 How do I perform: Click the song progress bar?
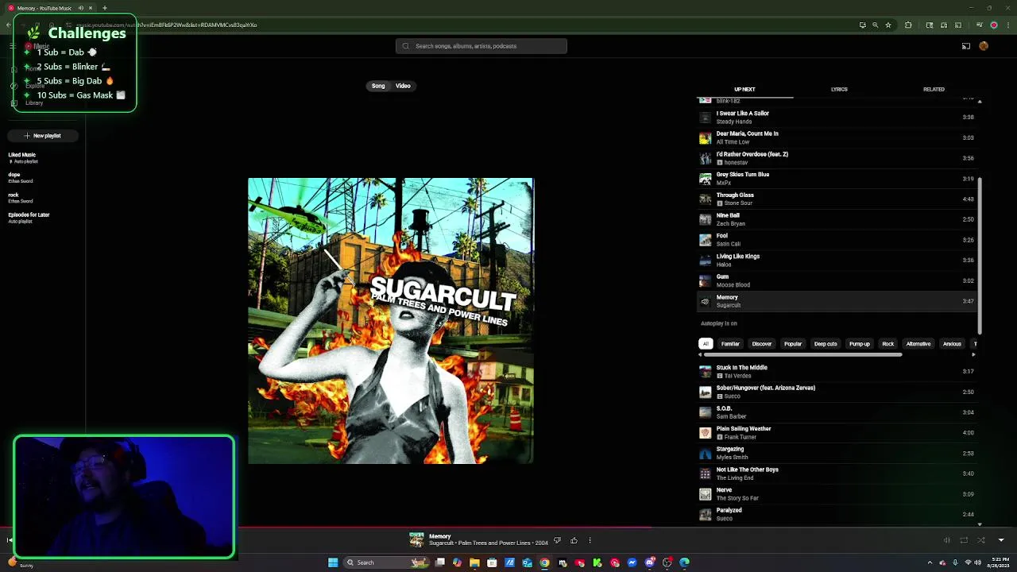508,527
